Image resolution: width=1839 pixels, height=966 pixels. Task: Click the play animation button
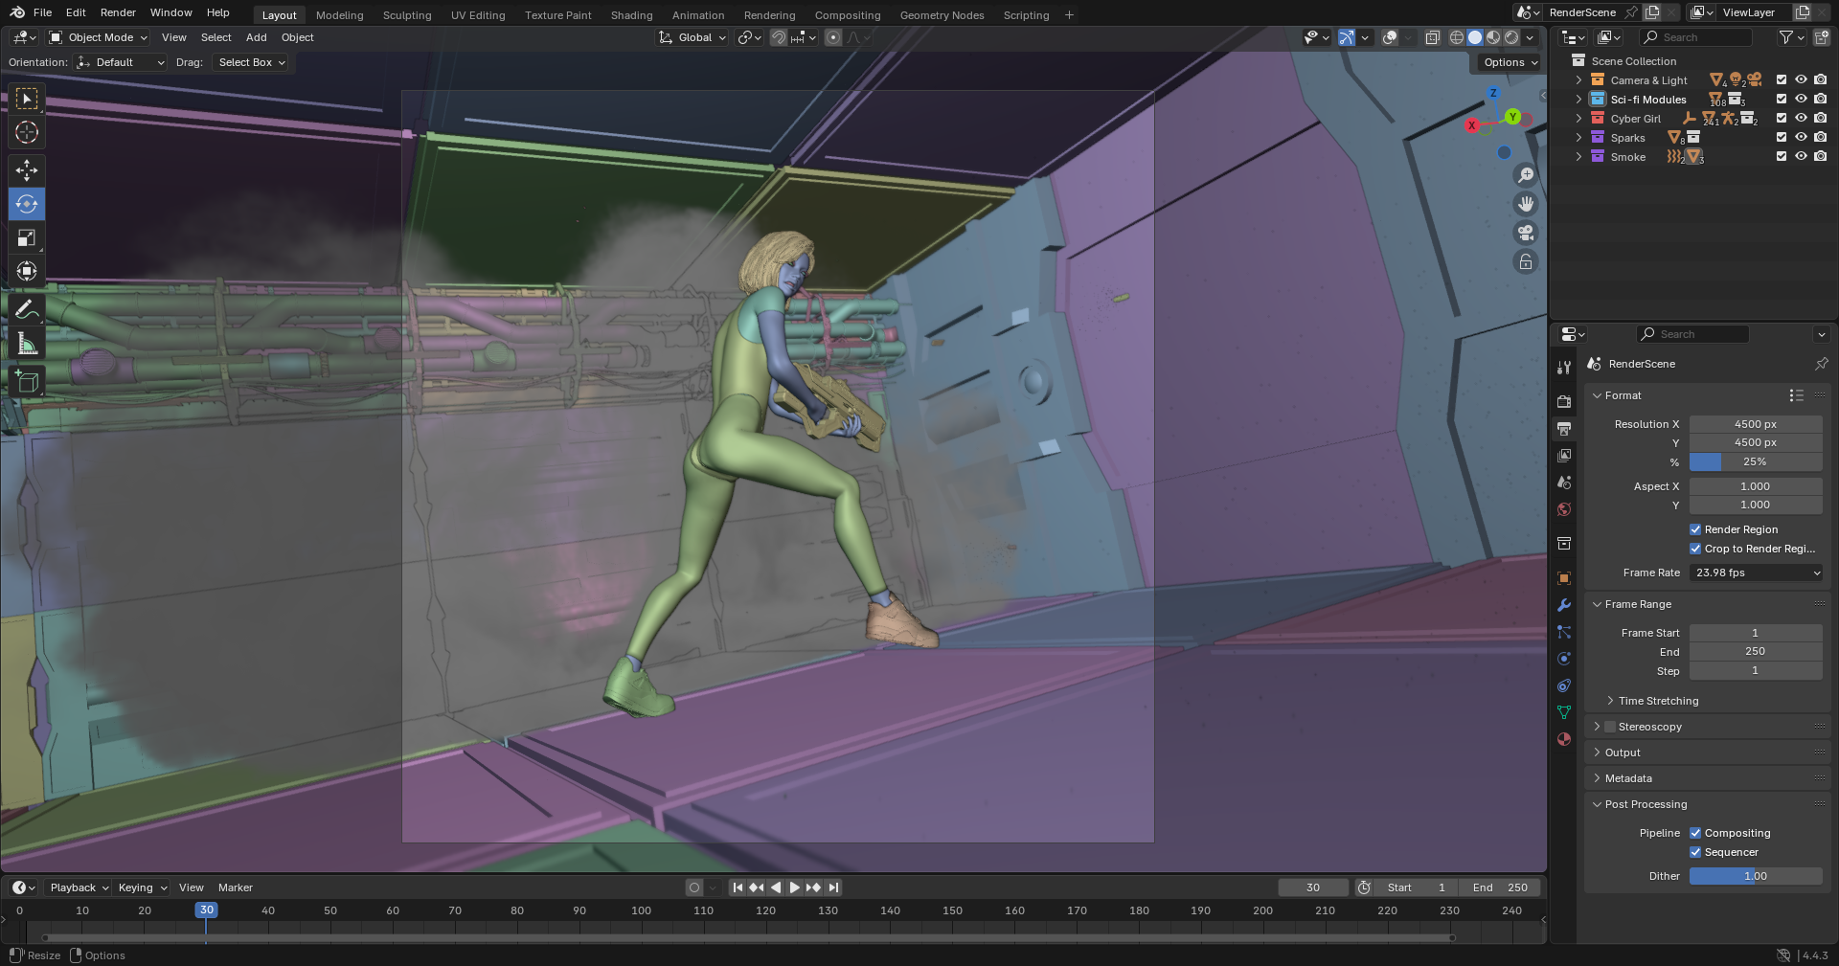pyautogui.click(x=794, y=887)
